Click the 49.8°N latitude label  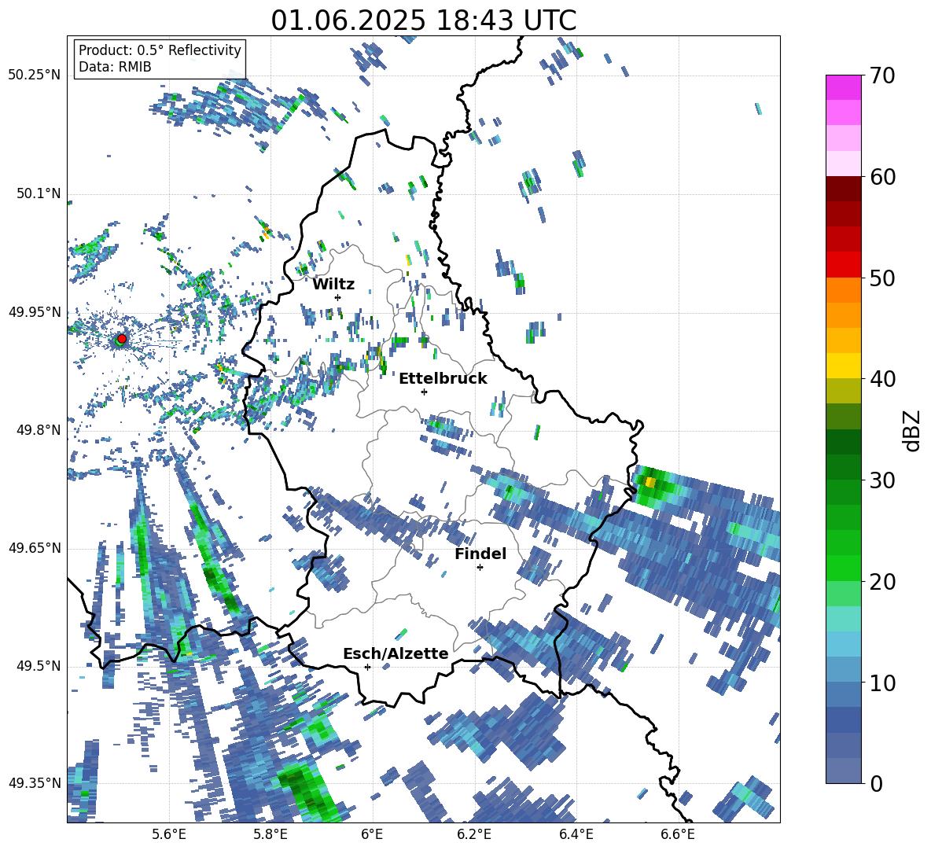coord(39,430)
